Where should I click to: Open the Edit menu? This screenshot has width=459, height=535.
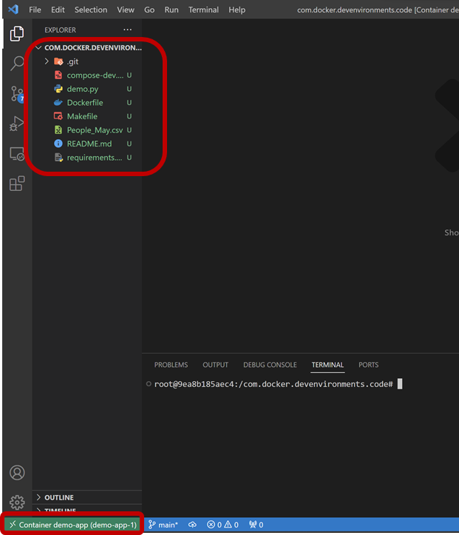[58, 10]
